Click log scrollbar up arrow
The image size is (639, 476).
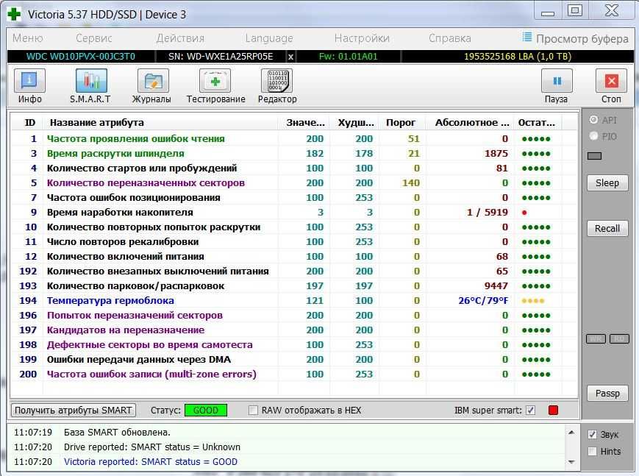pyautogui.click(x=571, y=432)
